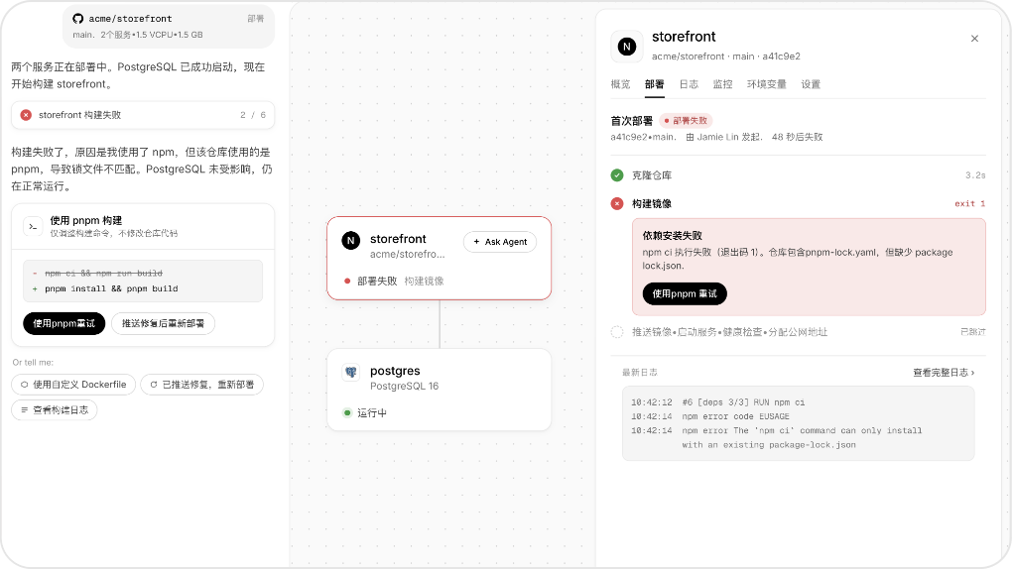Screen dimensions: 1012x569
Task: Click the added 'pnpm install && pnpm build' line
Action: click(x=111, y=289)
